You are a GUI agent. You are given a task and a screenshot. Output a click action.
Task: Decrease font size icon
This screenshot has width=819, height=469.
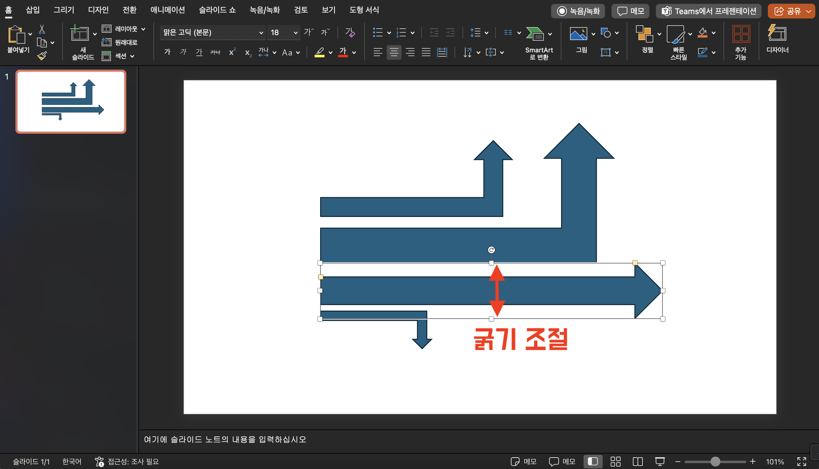[x=325, y=32]
